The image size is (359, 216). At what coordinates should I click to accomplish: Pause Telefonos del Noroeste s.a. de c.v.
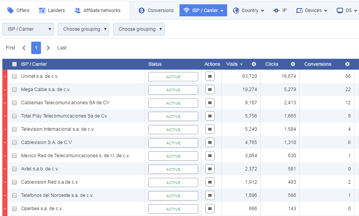click(x=210, y=195)
